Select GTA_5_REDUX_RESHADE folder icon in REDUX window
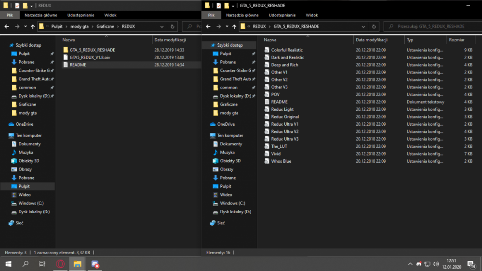The image size is (482, 271). (66, 50)
